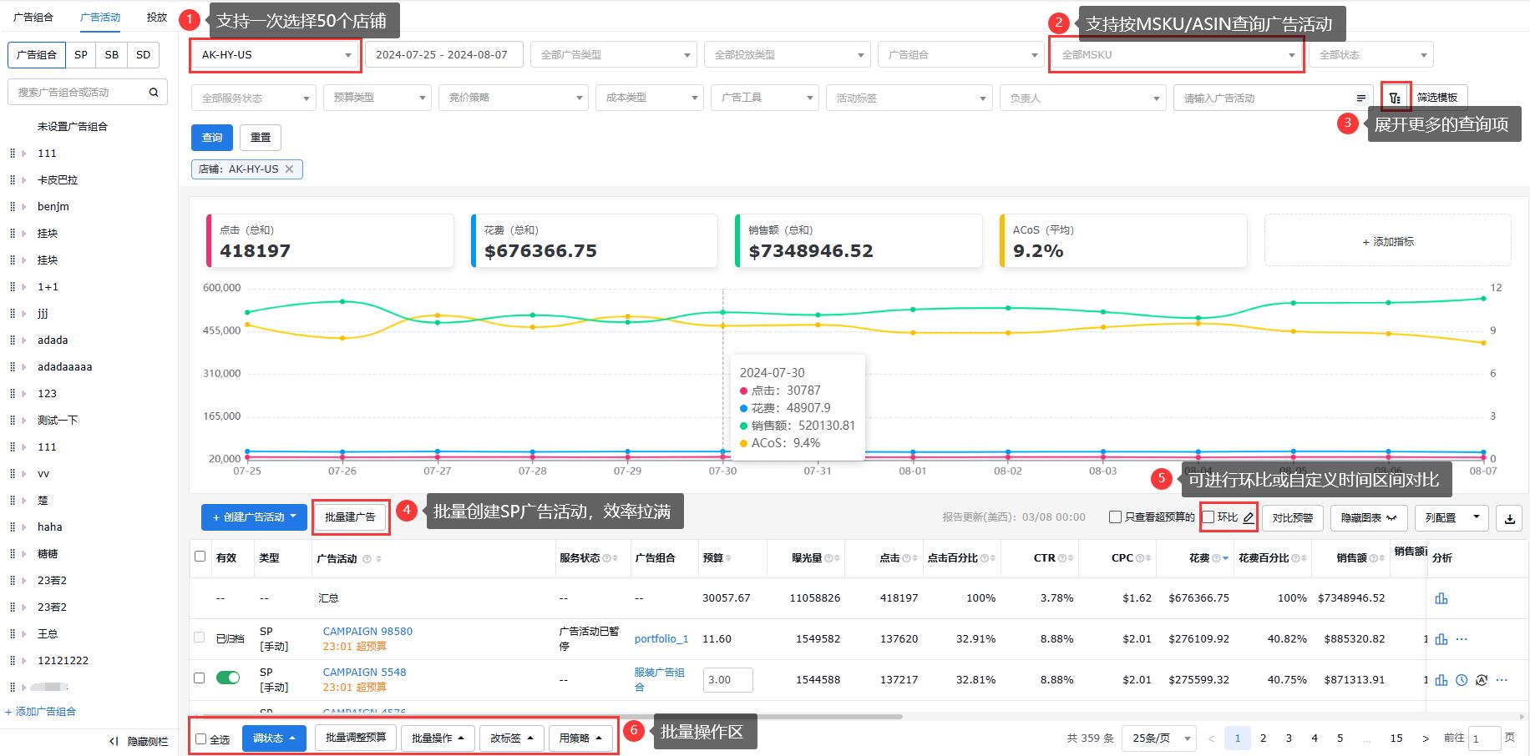Go to next page arrow in pagination

[1426, 738]
